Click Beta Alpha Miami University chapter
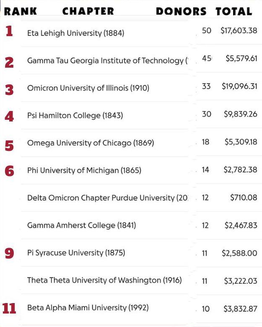This screenshot has width=262, height=327. tap(88, 308)
